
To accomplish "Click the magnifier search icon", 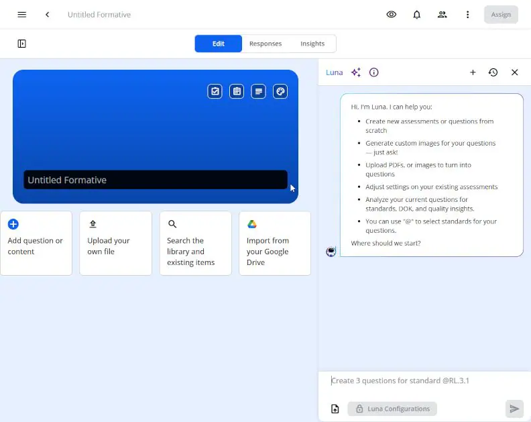I will pos(172,224).
